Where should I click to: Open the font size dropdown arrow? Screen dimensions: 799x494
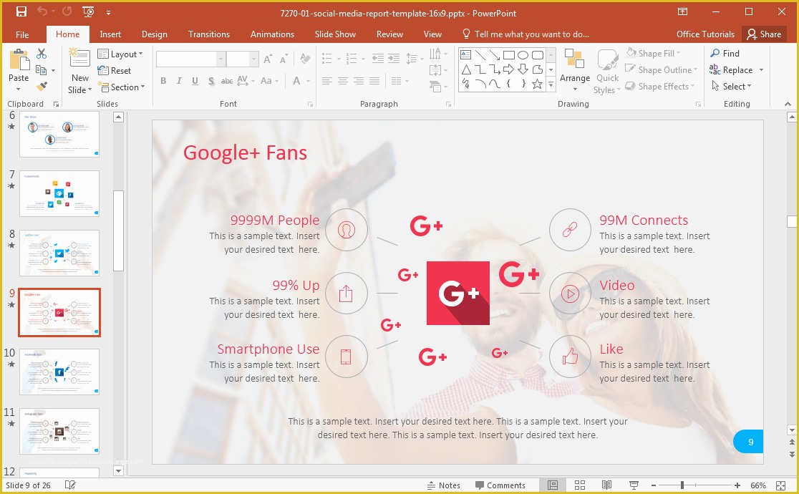[x=253, y=59]
